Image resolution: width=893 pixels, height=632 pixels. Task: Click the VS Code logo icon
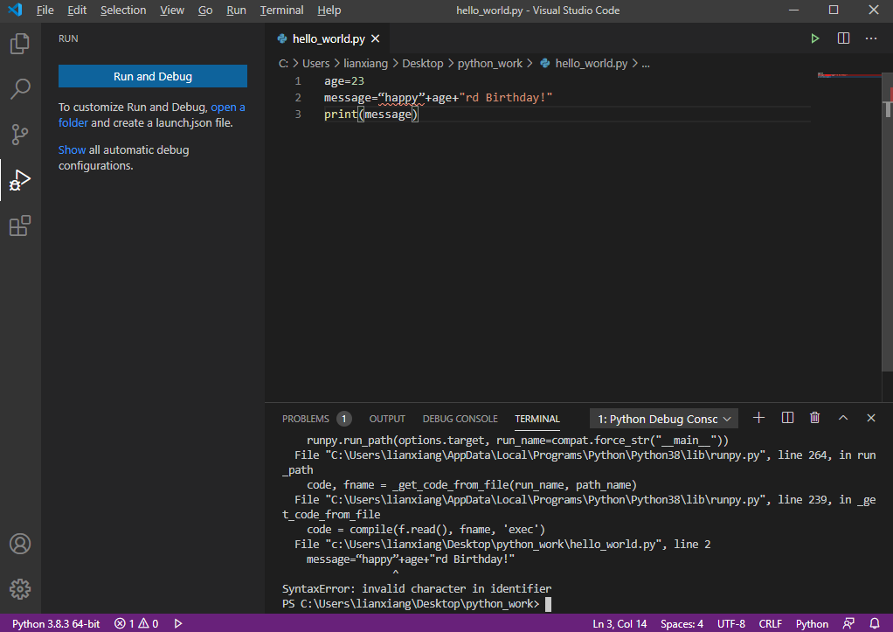pos(16,10)
